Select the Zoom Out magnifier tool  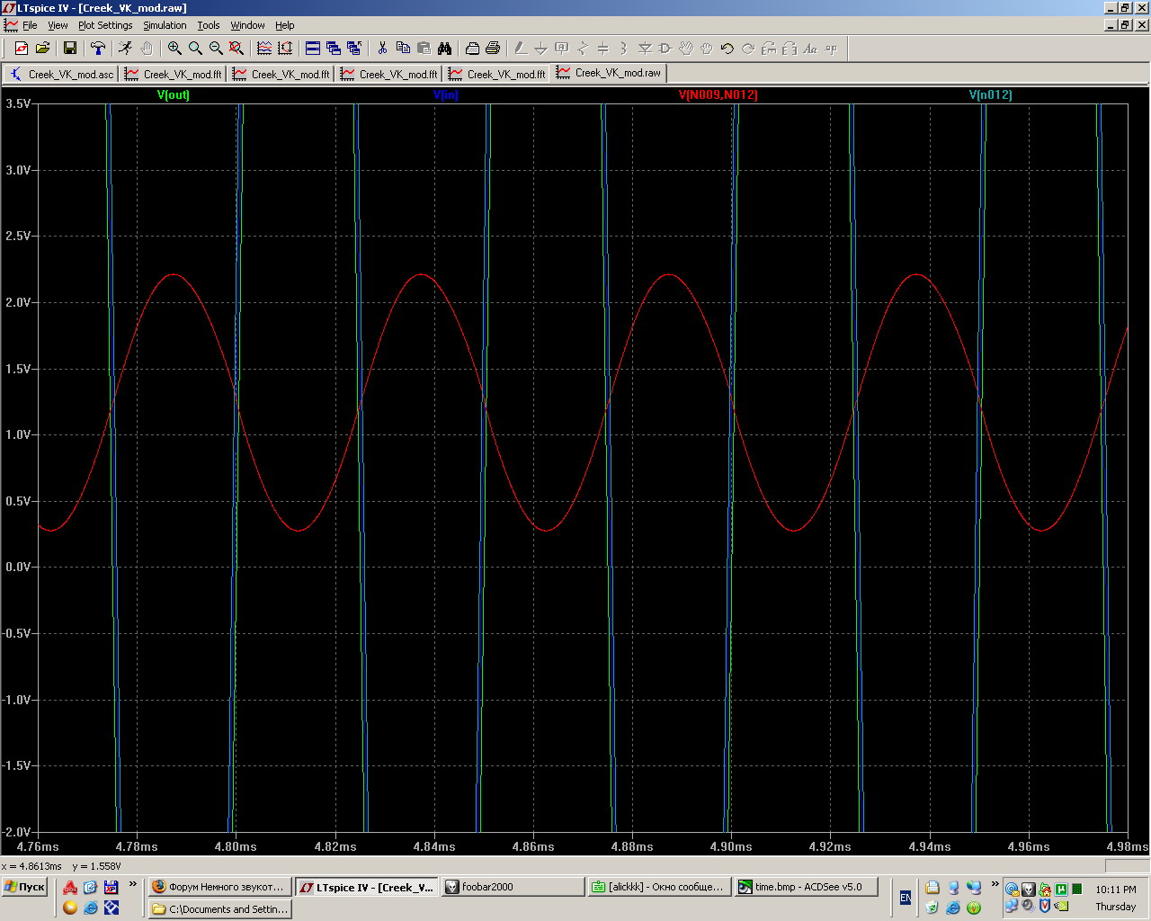pyautogui.click(x=216, y=49)
